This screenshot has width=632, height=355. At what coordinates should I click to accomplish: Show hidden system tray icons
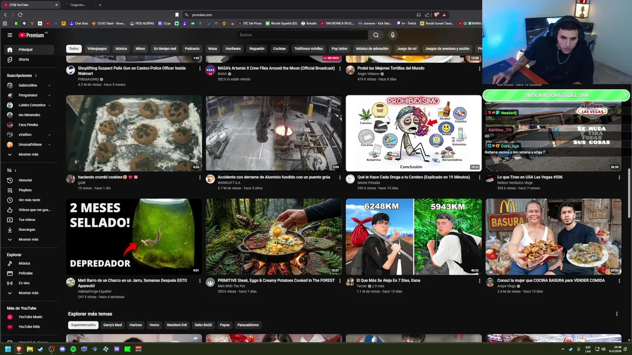pyautogui.click(x=563, y=349)
